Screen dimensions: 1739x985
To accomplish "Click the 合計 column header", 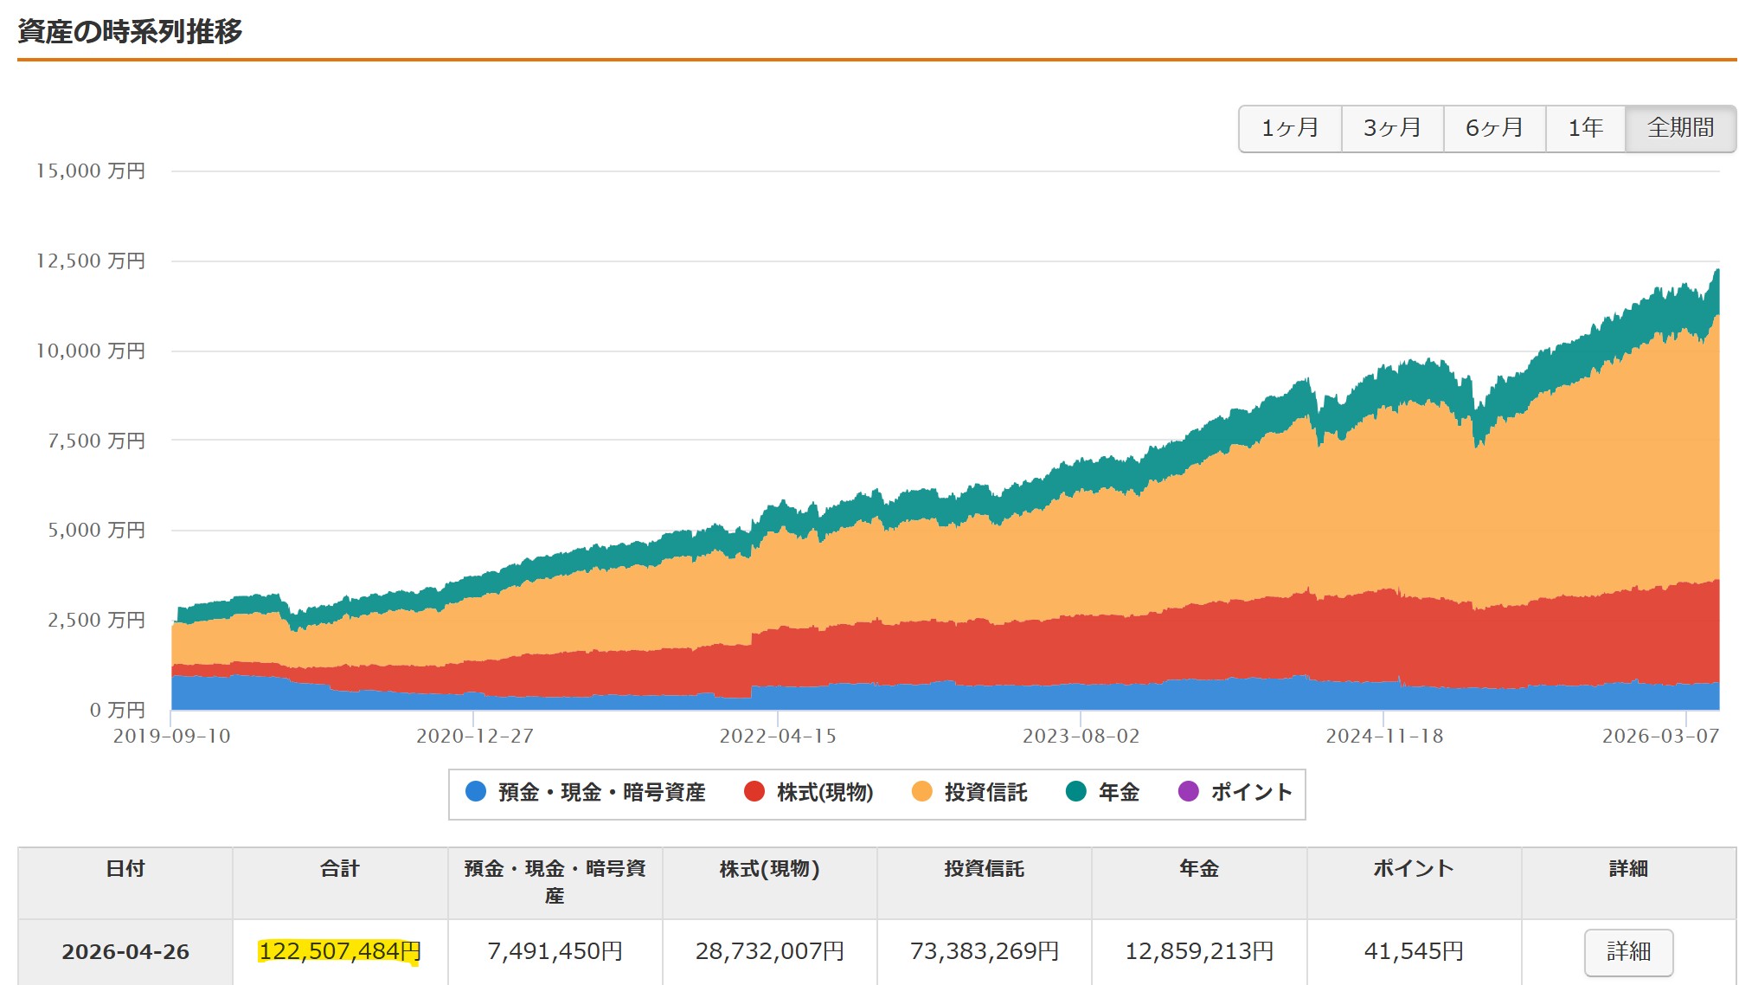I will point(339,869).
